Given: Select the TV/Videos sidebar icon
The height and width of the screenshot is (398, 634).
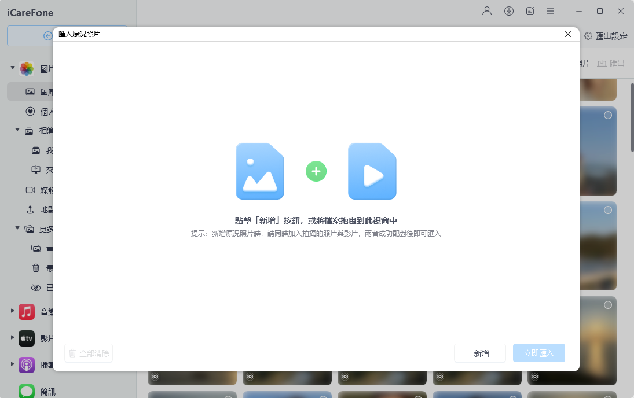Looking at the screenshot, I should point(25,338).
